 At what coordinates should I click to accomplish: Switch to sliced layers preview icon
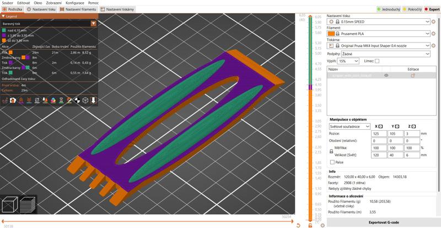27,204
